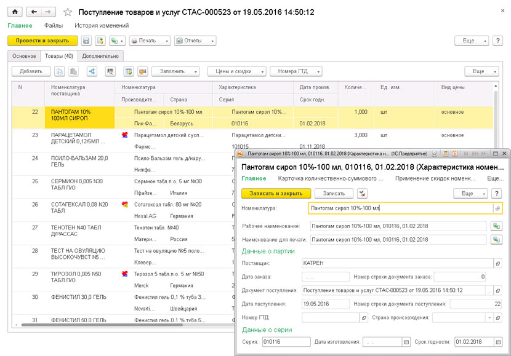Open the Поставщик field's open-link icon

(x=497, y=263)
